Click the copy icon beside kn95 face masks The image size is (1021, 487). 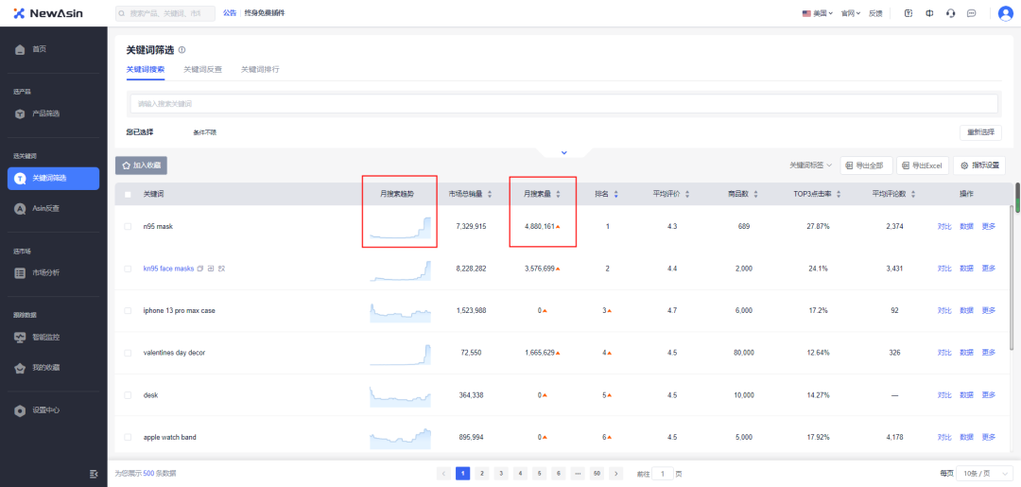point(200,269)
